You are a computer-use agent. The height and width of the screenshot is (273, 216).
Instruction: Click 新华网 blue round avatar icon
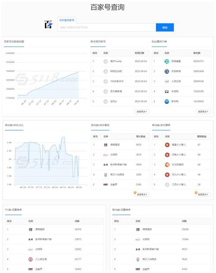click(x=167, y=101)
